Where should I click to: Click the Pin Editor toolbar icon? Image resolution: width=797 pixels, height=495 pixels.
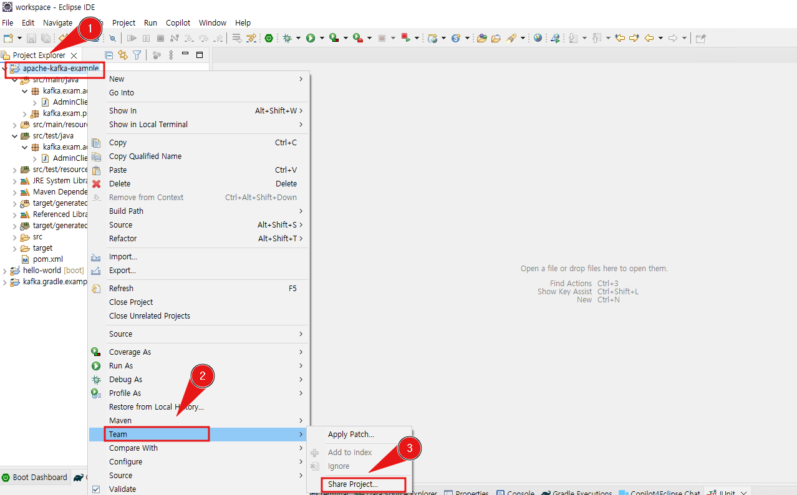701,38
